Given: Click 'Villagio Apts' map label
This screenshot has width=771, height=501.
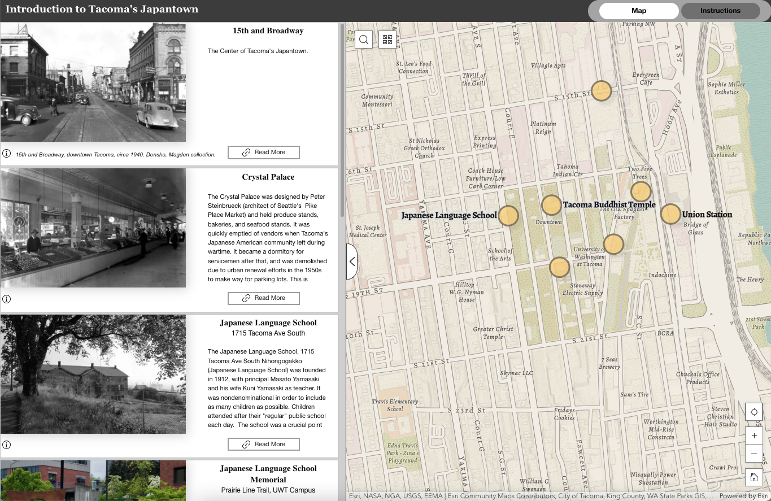Looking at the screenshot, I should [548, 66].
